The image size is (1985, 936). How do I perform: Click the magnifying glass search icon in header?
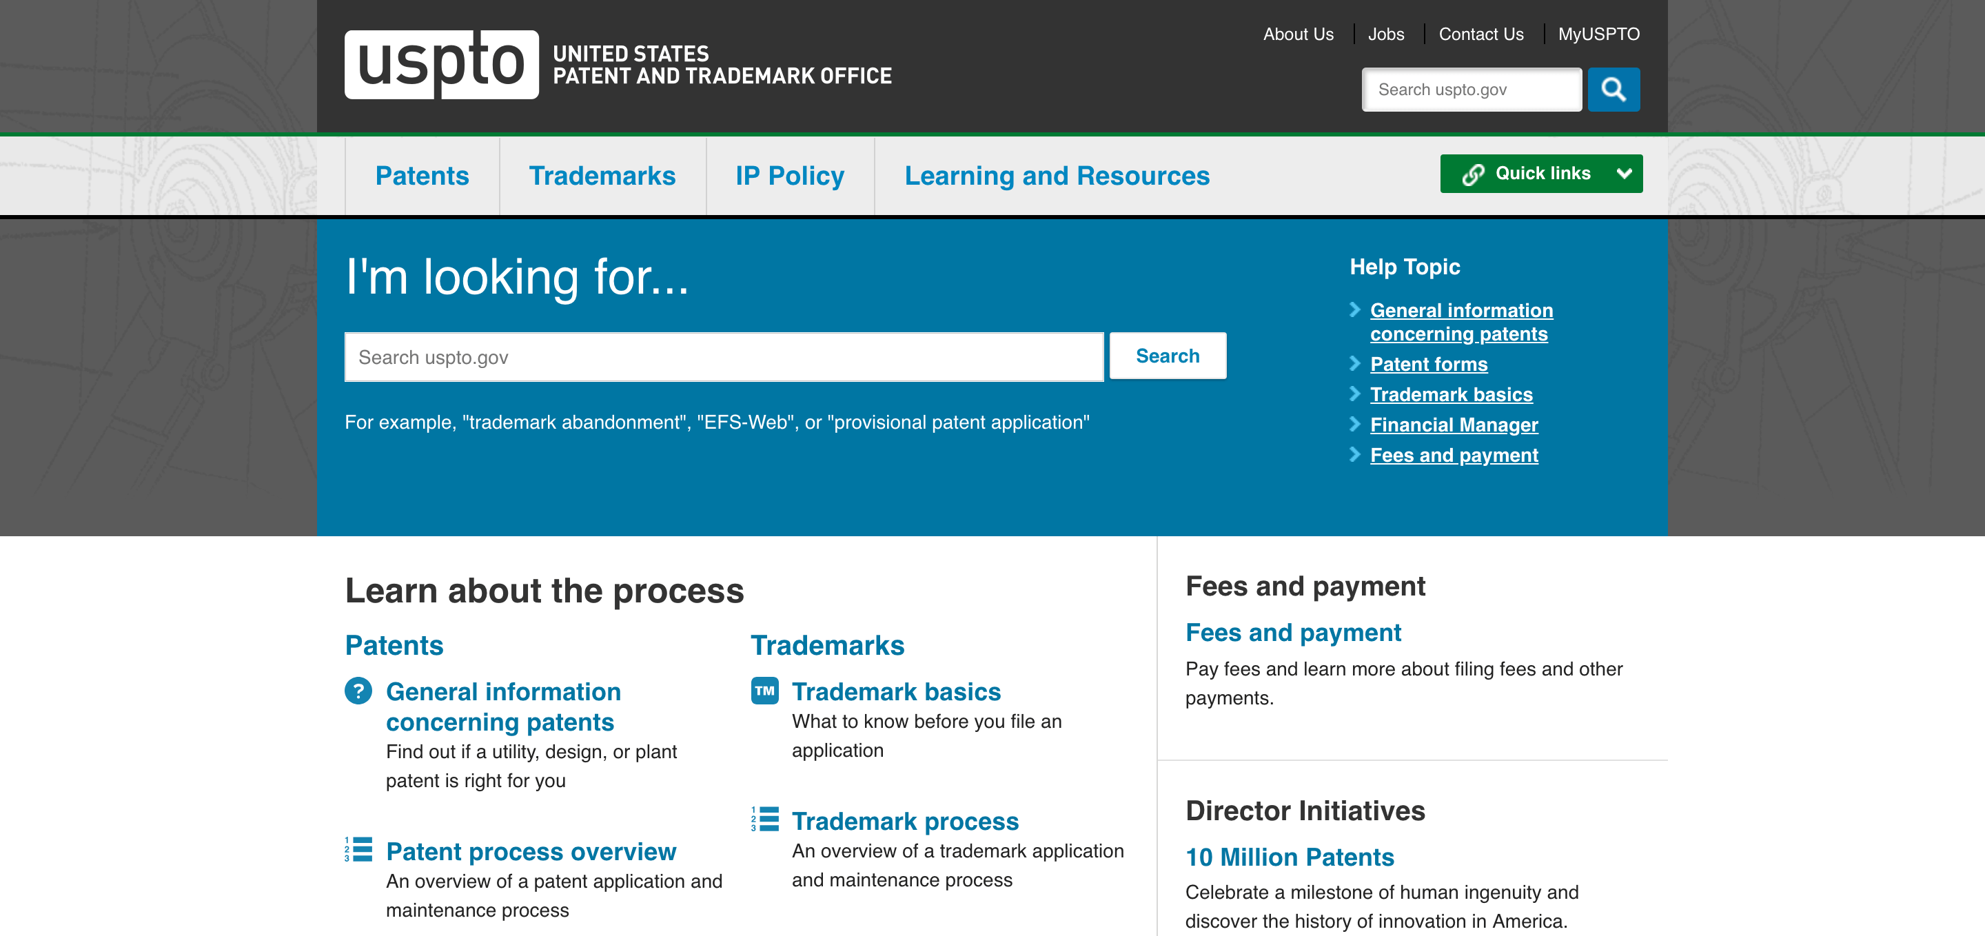coord(1613,90)
